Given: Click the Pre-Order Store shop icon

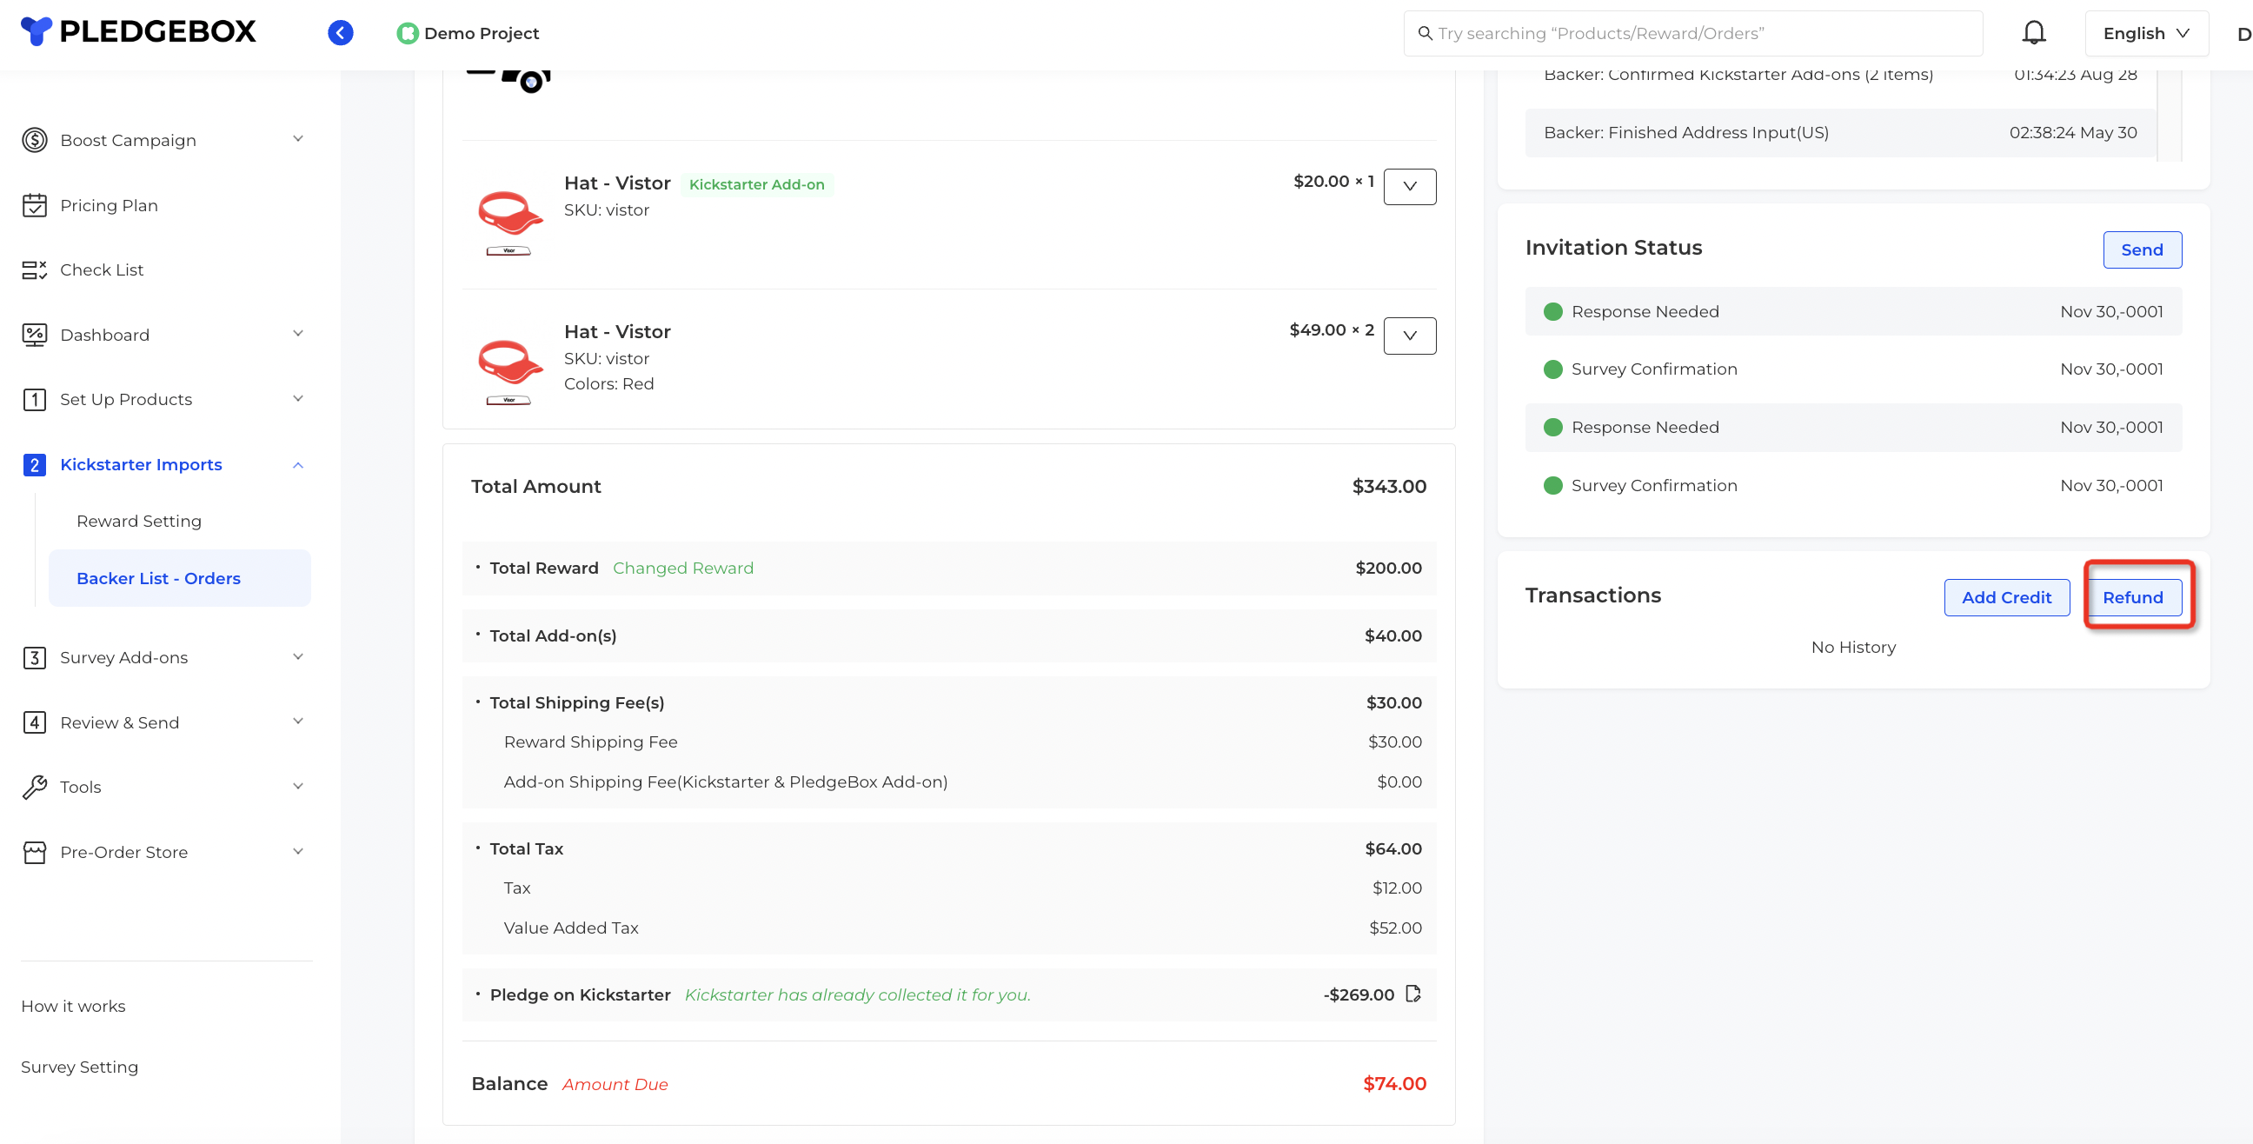Looking at the screenshot, I should coord(34,852).
